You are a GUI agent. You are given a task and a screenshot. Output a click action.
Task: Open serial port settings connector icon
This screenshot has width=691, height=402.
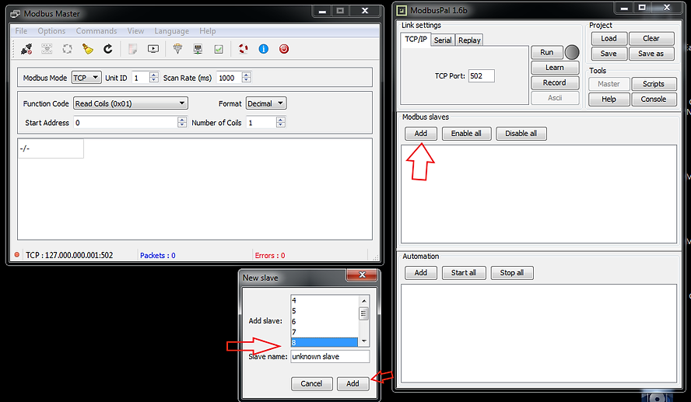click(x=177, y=49)
